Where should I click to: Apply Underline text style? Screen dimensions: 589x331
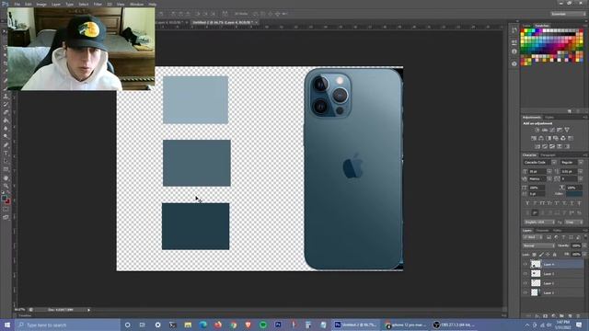click(572, 203)
